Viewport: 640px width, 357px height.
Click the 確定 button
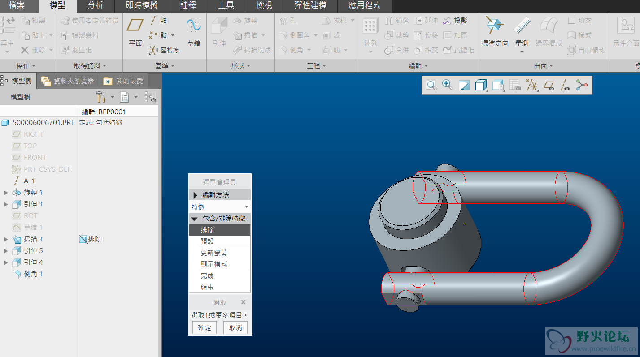point(205,328)
